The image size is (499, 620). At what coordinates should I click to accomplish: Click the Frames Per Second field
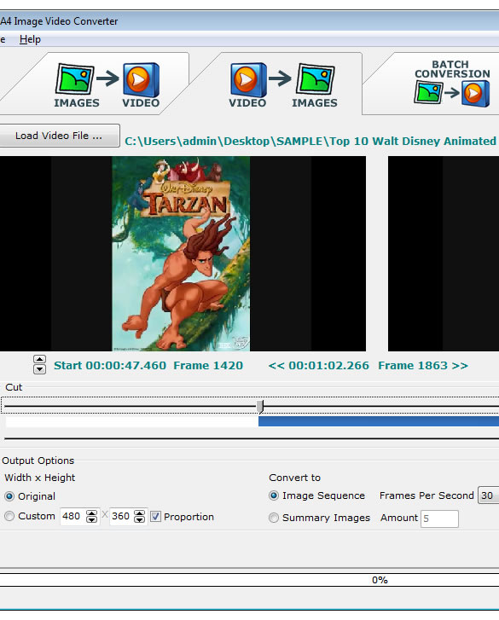pos(488,495)
